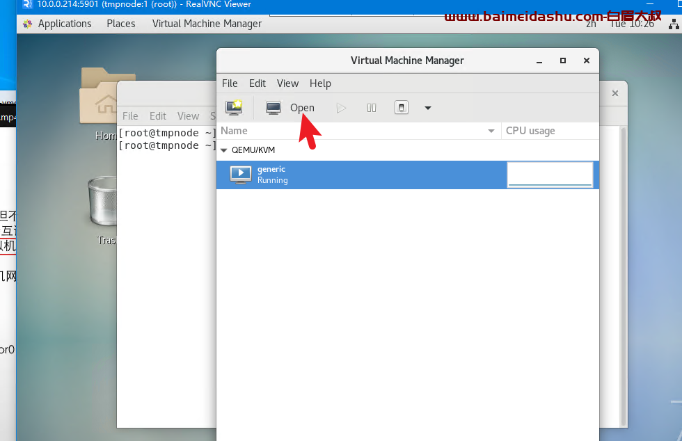Open the Places menu in top panel
Viewport: 682px width, 441px height.
click(121, 24)
